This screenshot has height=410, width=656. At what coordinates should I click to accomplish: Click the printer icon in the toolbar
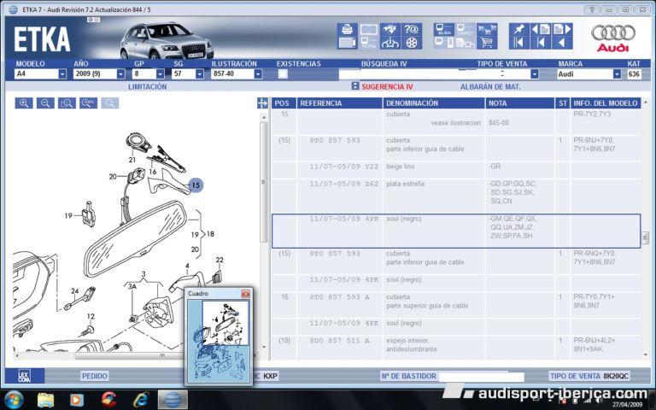(348, 29)
